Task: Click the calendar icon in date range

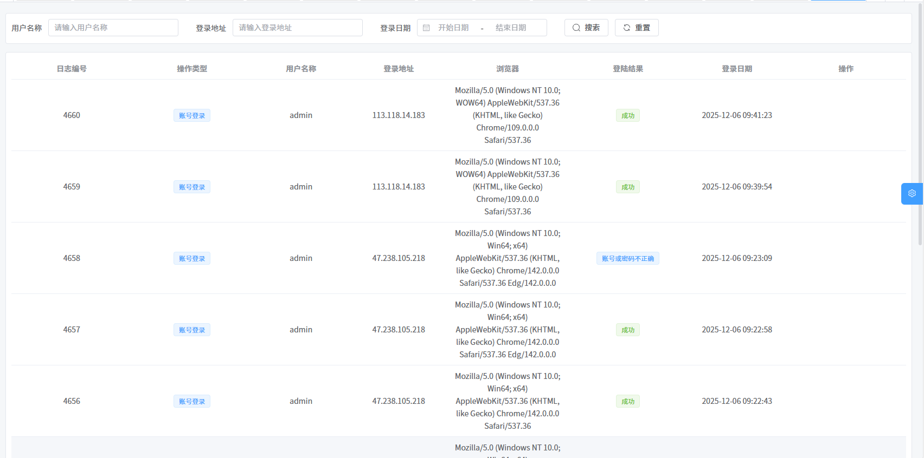Action: pyautogui.click(x=426, y=28)
